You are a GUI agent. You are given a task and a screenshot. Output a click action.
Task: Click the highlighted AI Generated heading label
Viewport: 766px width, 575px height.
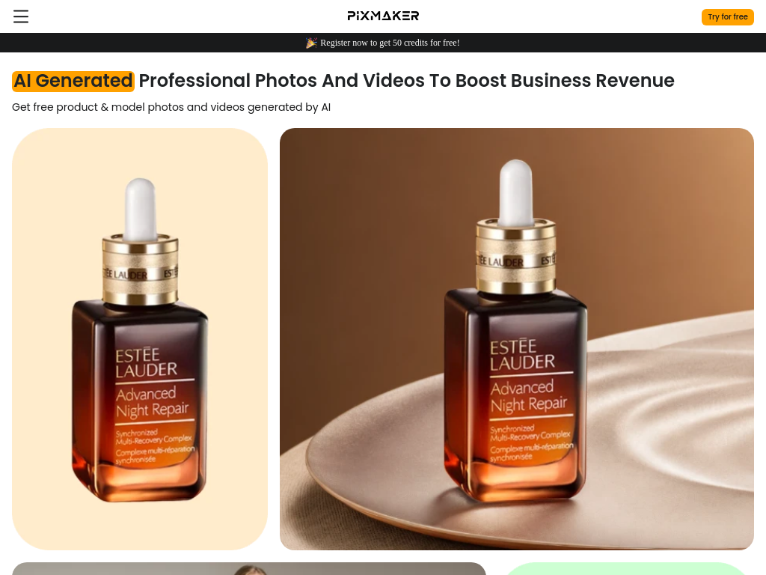[73, 81]
